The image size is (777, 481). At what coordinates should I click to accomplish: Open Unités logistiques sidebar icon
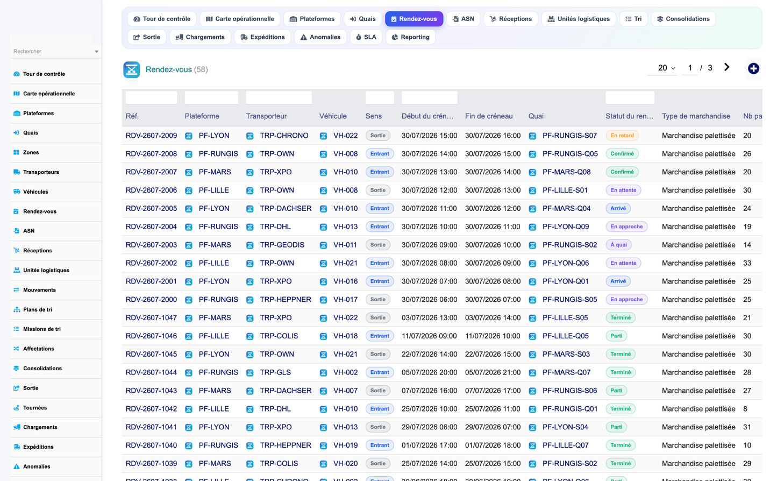[x=17, y=271]
